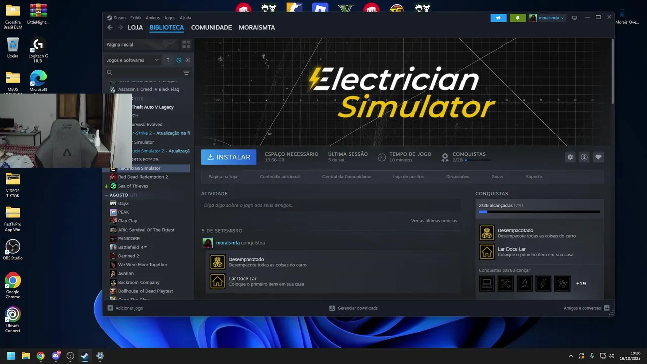The height and width of the screenshot is (364, 647).
Task: Click the laptop locked achievement icon
Action: click(487, 283)
